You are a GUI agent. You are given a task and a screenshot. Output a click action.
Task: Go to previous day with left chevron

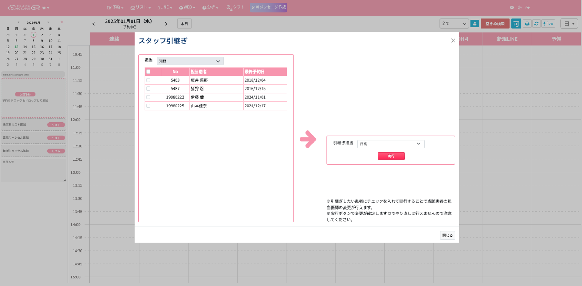(94, 24)
